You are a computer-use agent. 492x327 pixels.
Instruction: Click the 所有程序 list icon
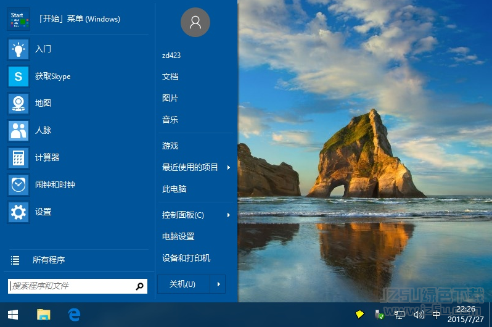(15, 260)
